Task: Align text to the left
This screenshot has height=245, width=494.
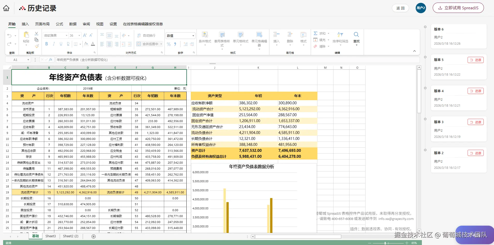Action: coord(102,44)
